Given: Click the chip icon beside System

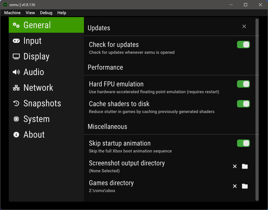Looking at the screenshot, I should pos(16,119).
